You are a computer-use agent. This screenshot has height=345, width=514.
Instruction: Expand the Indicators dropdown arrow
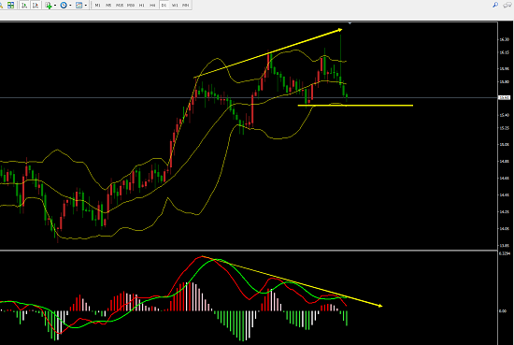(55, 6)
